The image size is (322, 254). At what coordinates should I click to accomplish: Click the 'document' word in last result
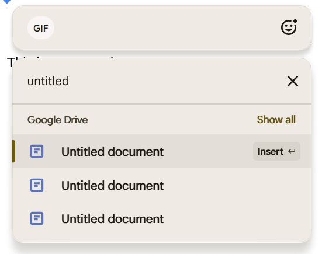(136, 219)
